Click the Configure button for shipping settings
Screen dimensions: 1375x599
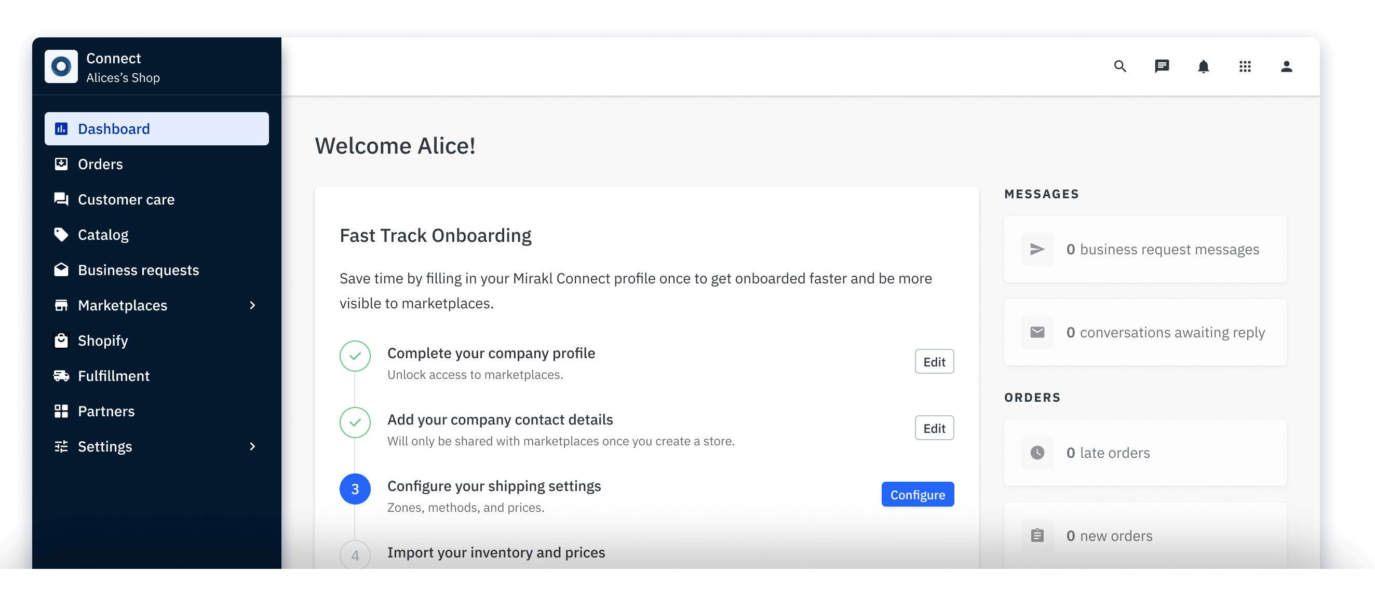click(918, 494)
